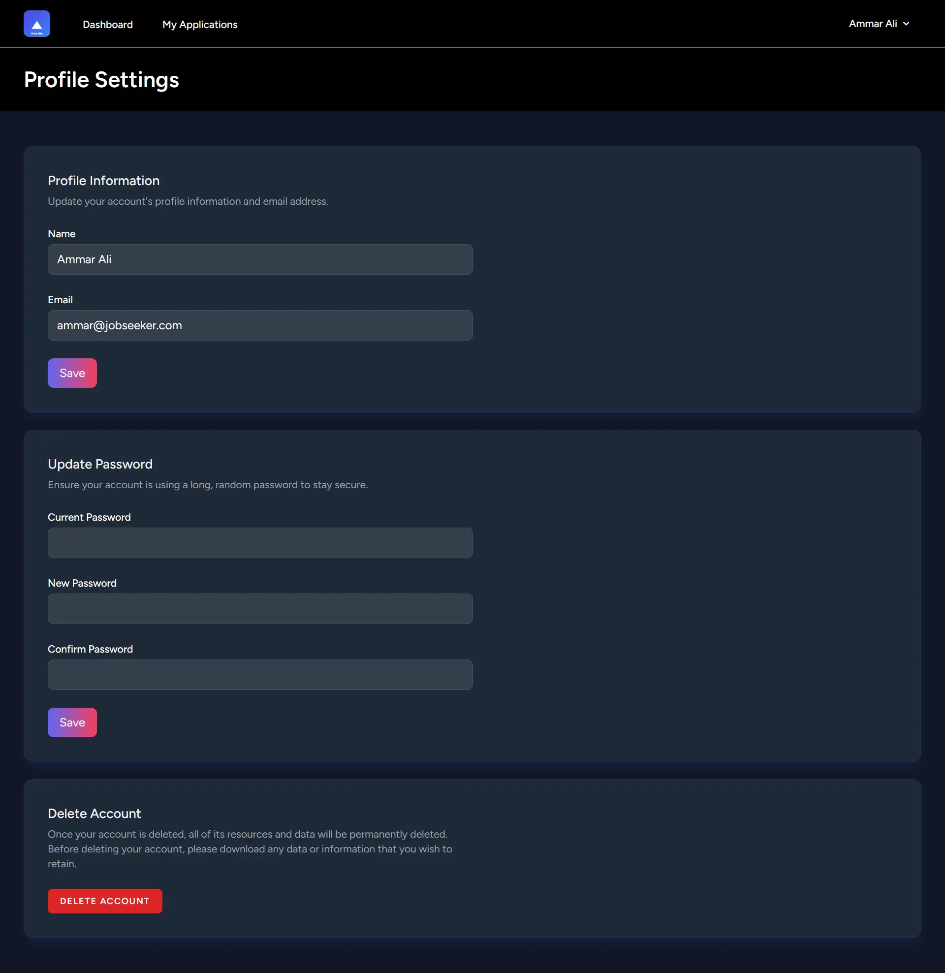Focus the Confirm Password field
The width and height of the screenshot is (945, 973).
(x=260, y=675)
